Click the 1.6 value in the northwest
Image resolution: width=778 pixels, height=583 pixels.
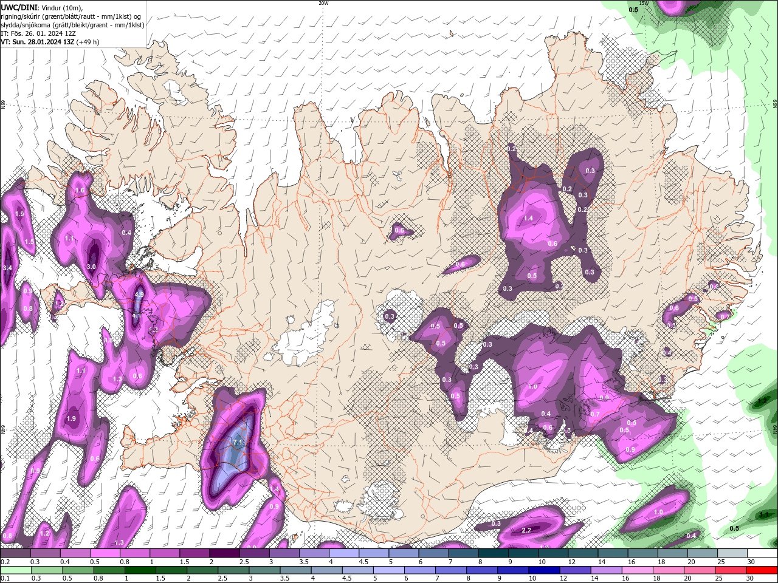click(80, 191)
